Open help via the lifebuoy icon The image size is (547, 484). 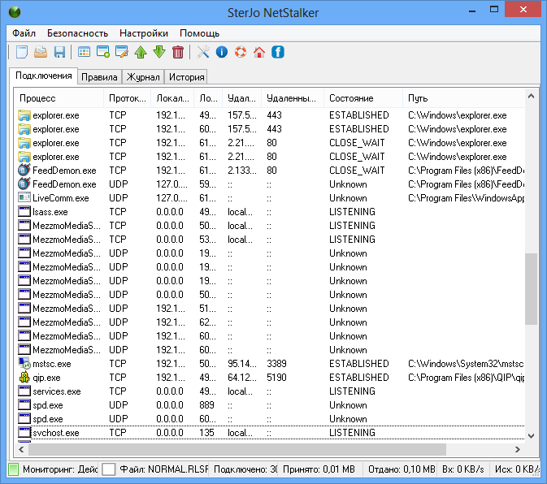(x=241, y=52)
